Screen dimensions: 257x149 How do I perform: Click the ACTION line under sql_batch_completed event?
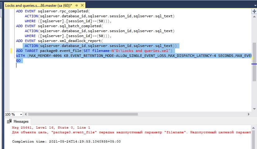(x=100, y=31)
